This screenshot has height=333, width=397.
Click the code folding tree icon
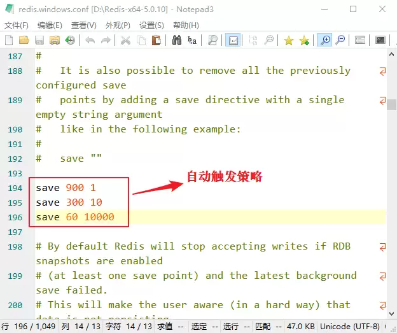pyautogui.click(x=253, y=40)
